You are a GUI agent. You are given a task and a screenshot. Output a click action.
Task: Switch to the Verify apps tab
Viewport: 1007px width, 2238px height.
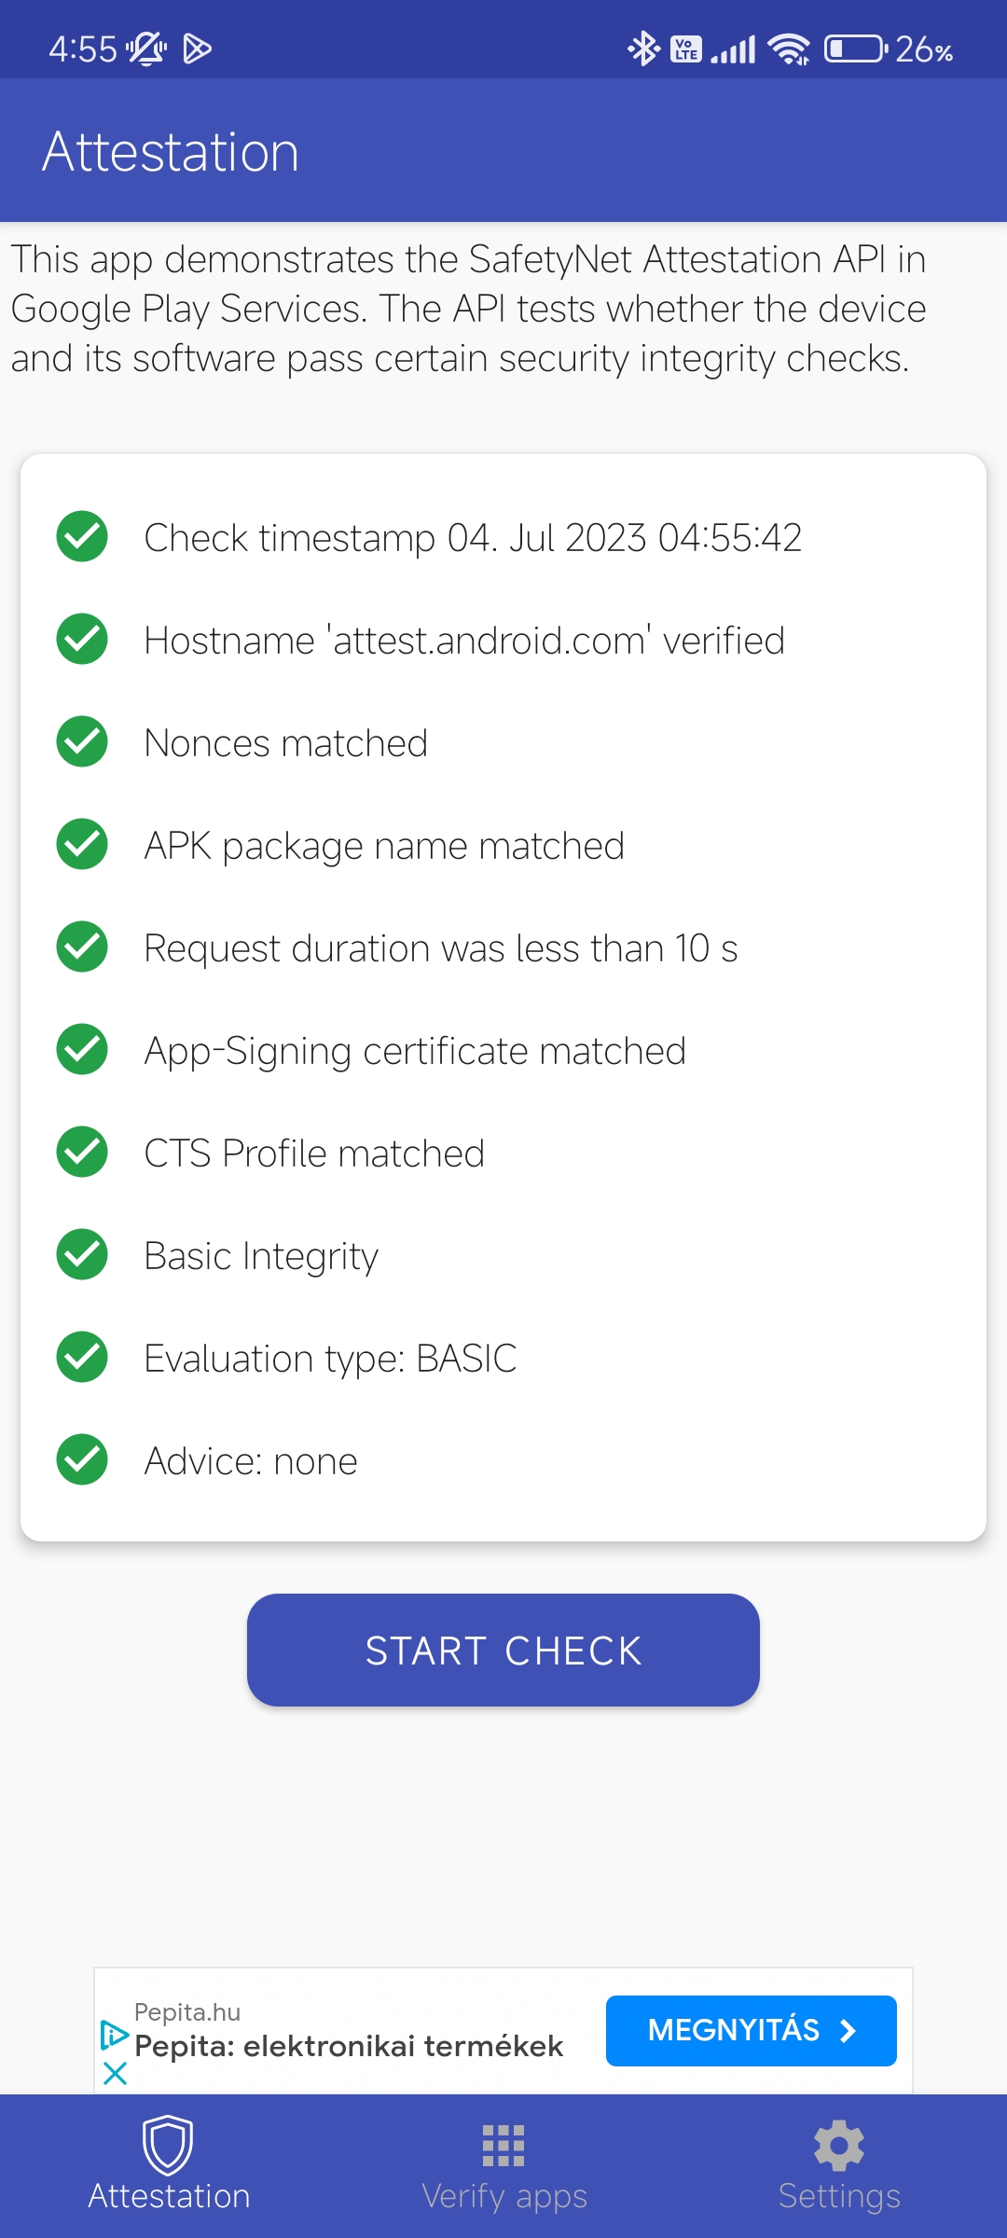click(504, 2166)
